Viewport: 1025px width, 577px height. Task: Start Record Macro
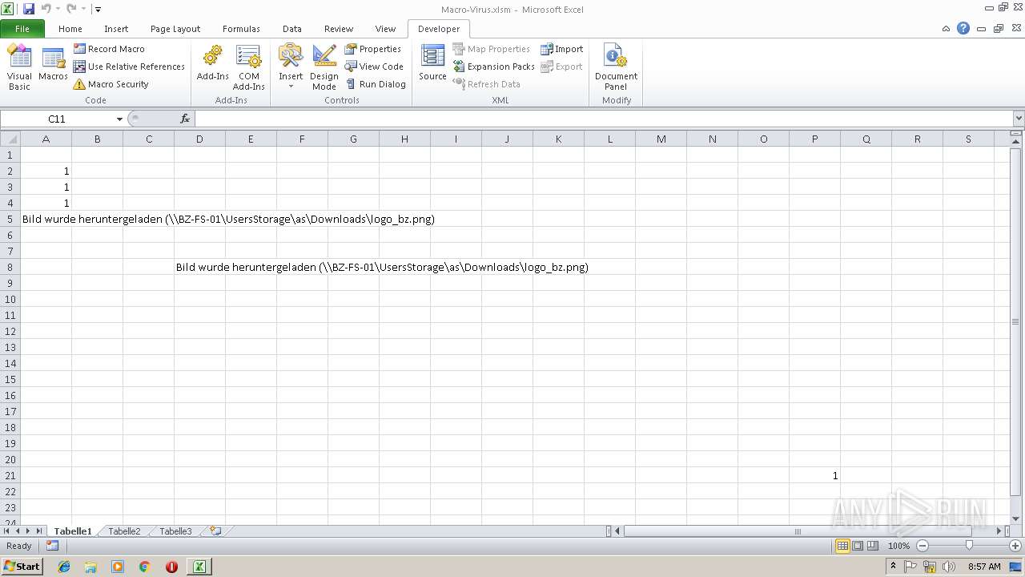pyautogui.click(x=109, y=49)
